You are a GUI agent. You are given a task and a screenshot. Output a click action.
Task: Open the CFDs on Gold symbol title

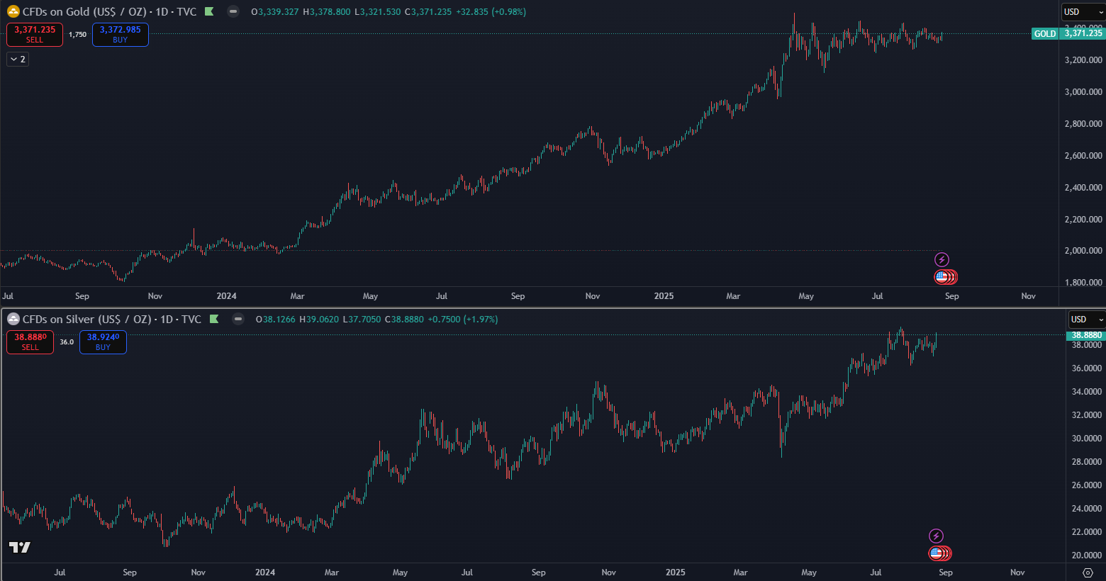click(109, 11)
